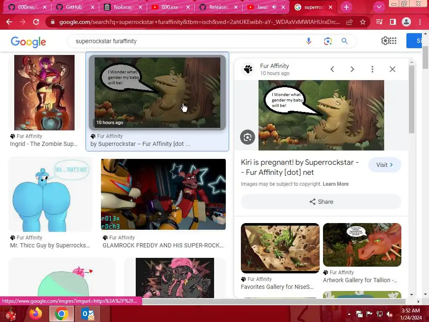The image size is (429, 322).
Task: Search inside image with Lens overlay button
Action: pyautogui.click(x=248, y=137)
